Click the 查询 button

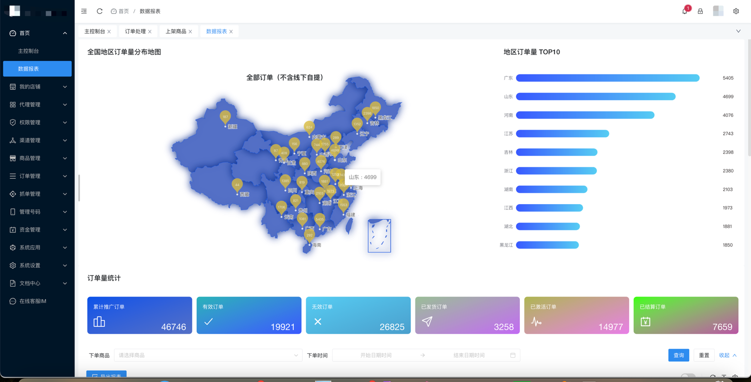(678, 355)
